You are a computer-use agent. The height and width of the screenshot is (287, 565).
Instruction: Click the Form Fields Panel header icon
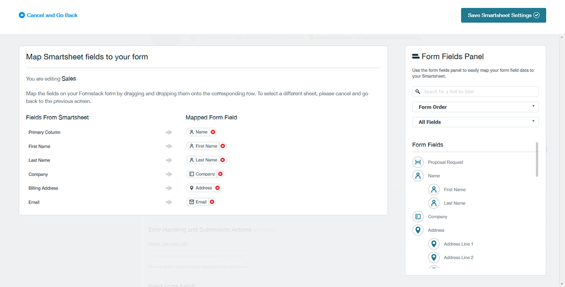pos(416,56)
